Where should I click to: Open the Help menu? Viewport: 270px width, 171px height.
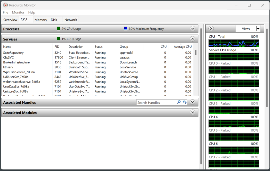pyautogui.click(x=32, y=13)
